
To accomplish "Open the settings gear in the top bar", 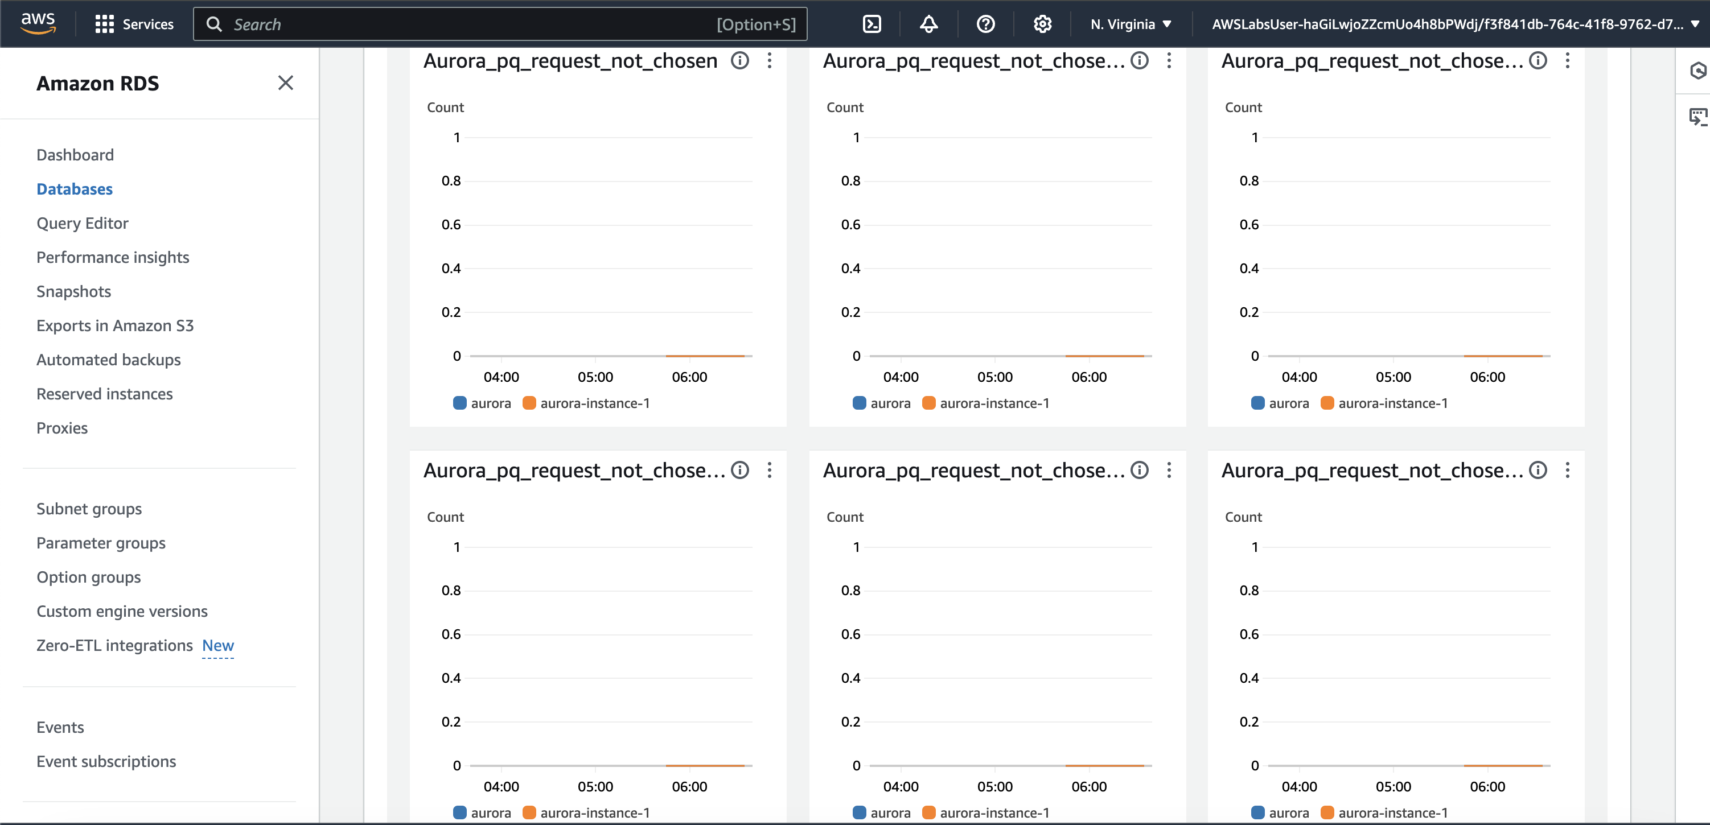I will [x=1042, y=24].
